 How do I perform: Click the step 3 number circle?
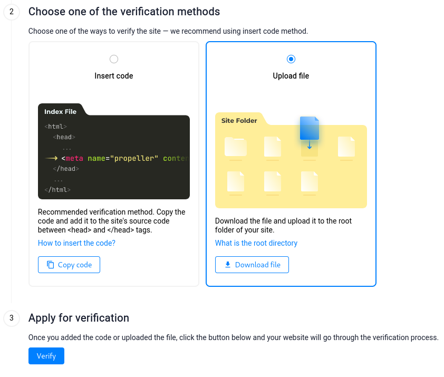pyautogui.click(x=12, y=318)
